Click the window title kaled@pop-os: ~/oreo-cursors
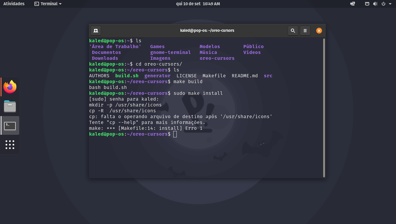The image size is (396, 224). pos(207,30)
